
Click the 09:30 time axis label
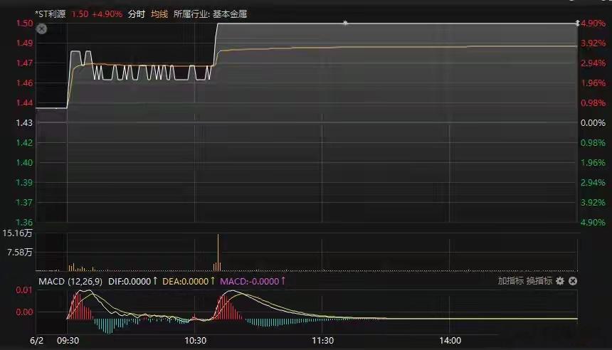[x=68, y=341]
